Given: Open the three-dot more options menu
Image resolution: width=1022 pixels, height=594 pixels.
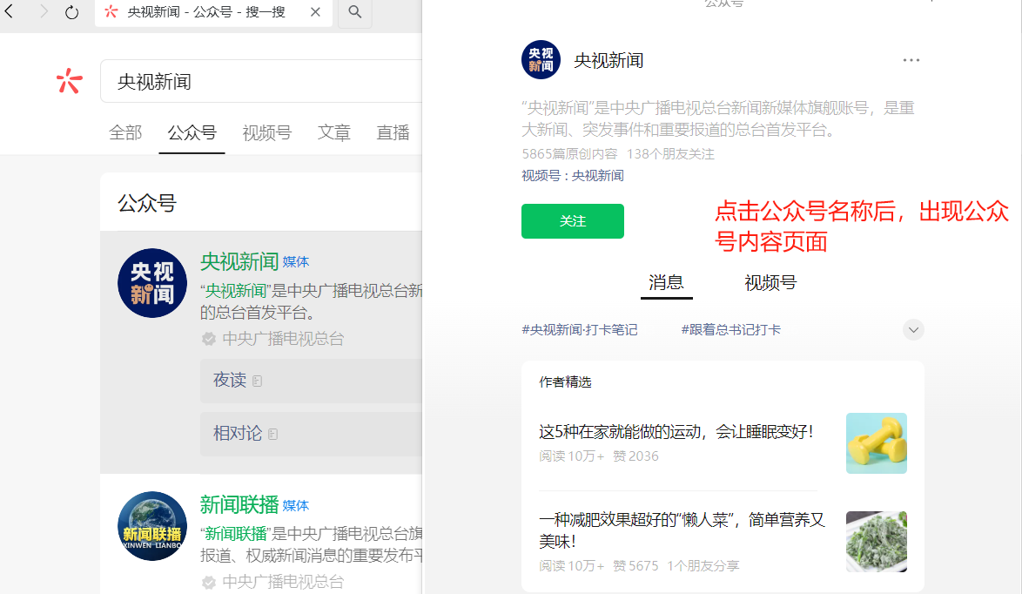Looking at the screenshot, I should point(911,60).
